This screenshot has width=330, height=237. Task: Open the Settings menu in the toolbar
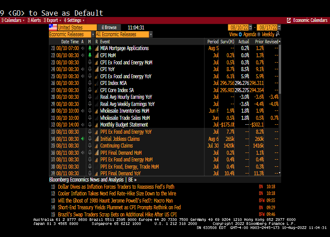tap(74, 20)
